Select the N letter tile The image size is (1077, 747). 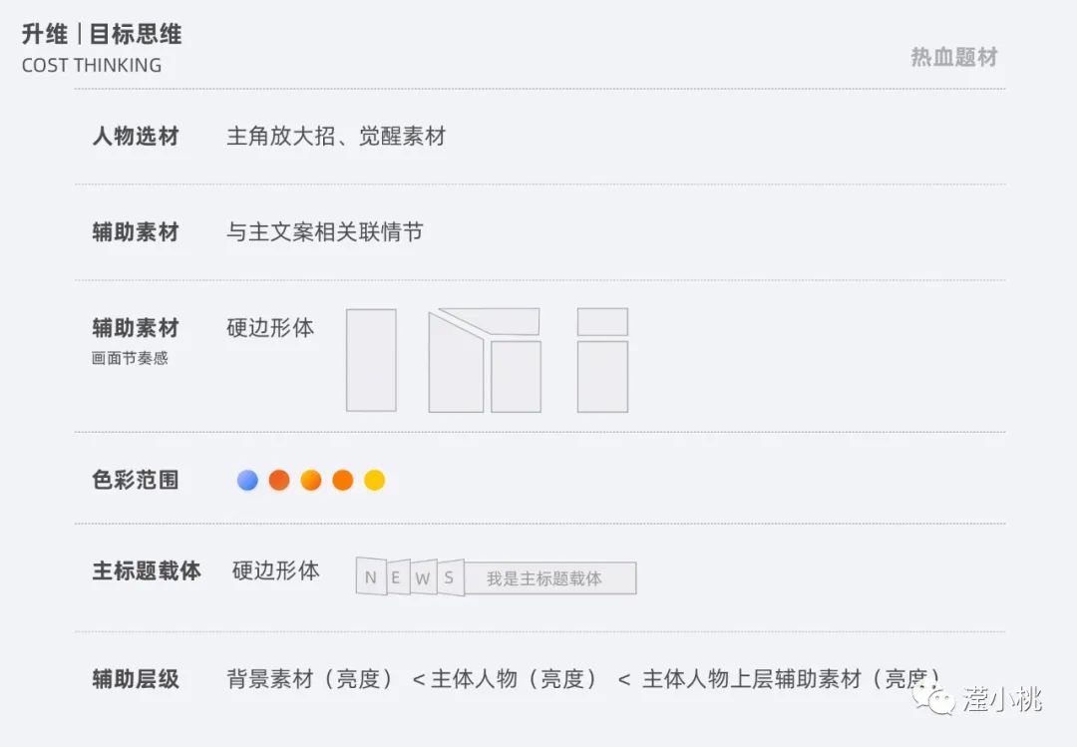[371, 576]
